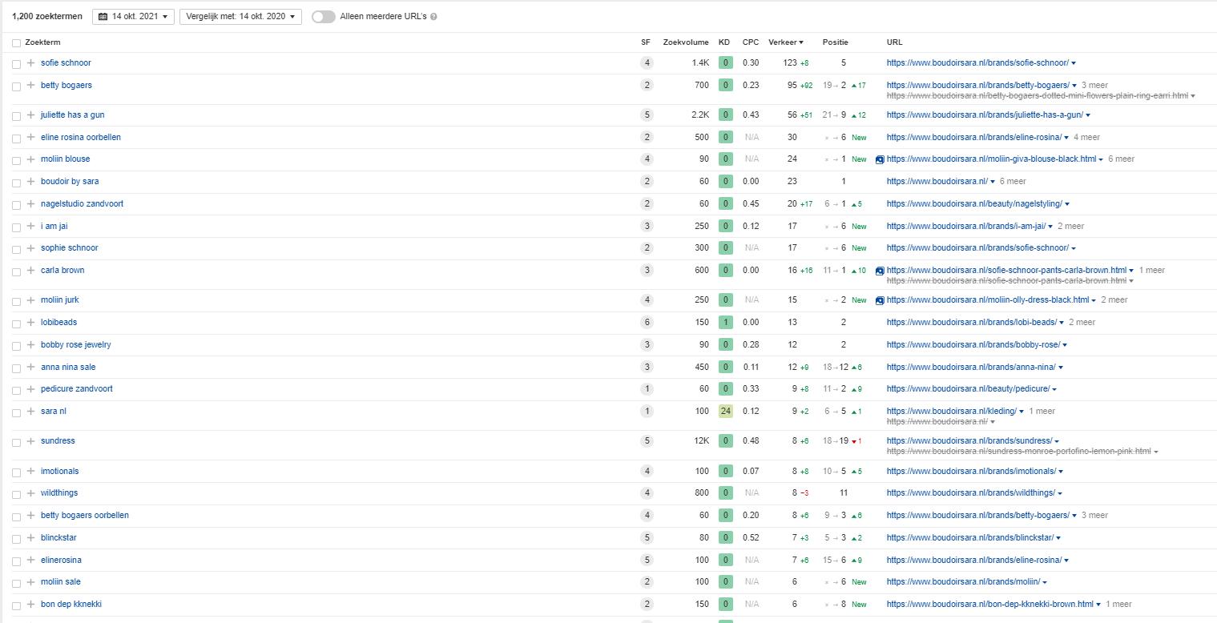Check the box for bon dep kknekki row
The height and width of the screenshot is (623, 1217).
click(x=16, y=605)
